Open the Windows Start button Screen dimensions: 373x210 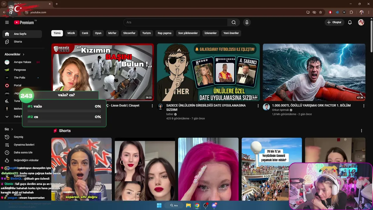pyautogui.click(x=159, y=205)
